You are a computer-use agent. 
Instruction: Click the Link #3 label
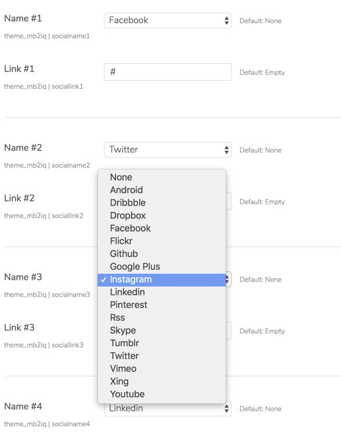19,327
